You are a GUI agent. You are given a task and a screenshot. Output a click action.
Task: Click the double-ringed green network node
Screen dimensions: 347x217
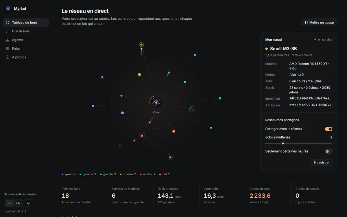(191, 109)
